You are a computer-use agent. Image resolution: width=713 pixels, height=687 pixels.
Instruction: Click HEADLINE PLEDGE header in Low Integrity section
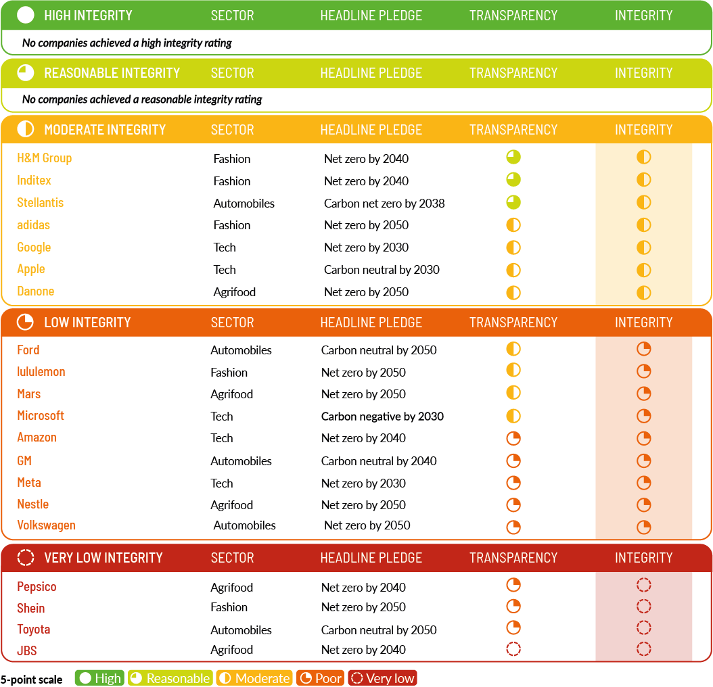[x=371, y=323]
